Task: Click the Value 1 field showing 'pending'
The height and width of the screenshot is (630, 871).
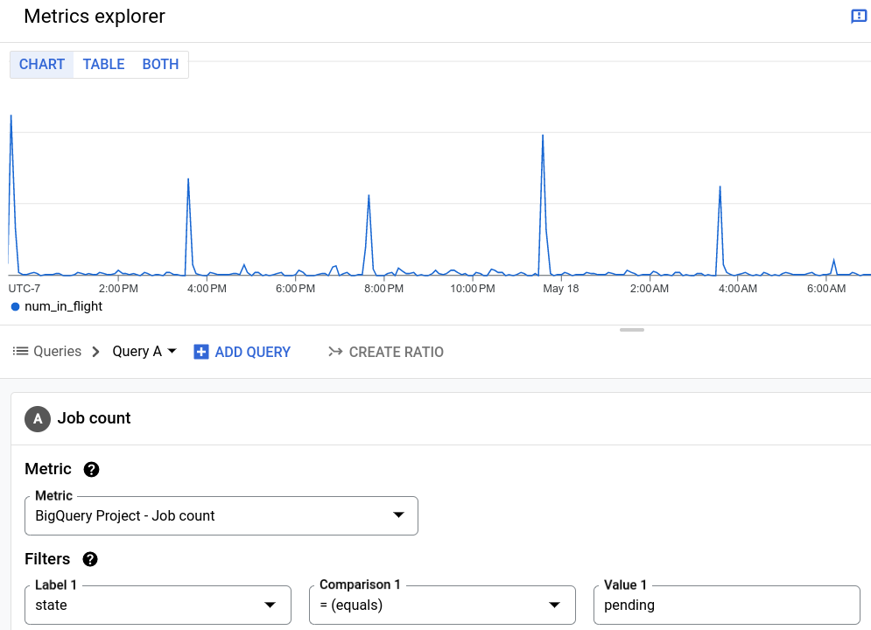Action: click(727, 605)
